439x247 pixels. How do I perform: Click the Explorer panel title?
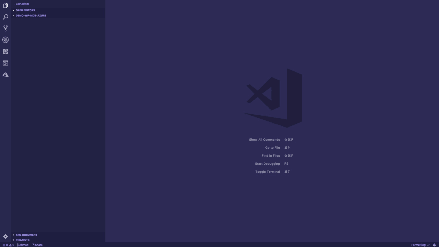tap(22, 4)
